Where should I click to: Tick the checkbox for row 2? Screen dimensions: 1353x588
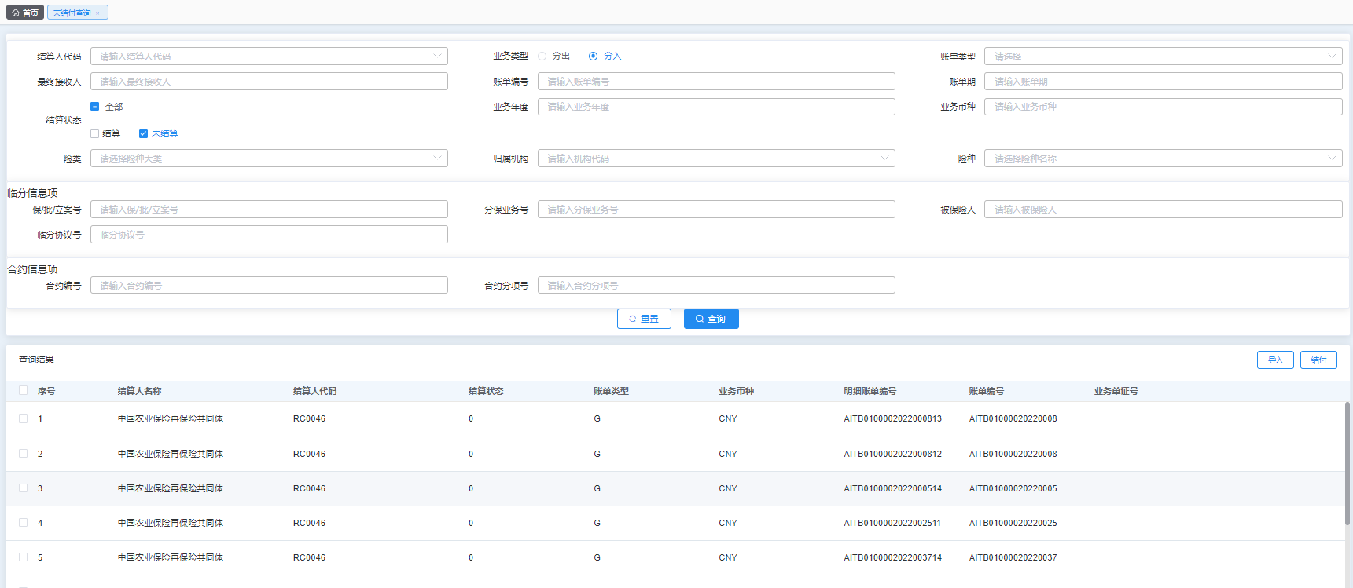pyautogui.click(x=23, y=454)
